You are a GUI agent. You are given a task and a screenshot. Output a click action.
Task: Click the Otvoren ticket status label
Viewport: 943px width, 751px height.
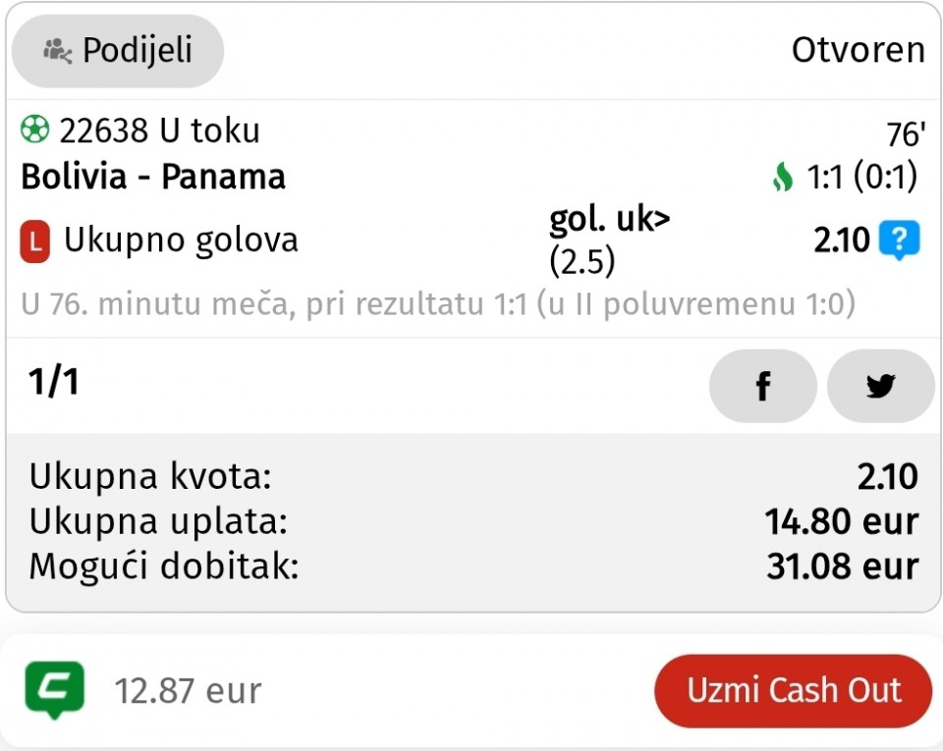(x=858, y=50)
